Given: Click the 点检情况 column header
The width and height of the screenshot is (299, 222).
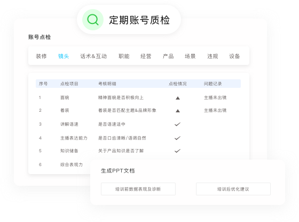Looking at the screenshot, I should (x=177, y=84).
